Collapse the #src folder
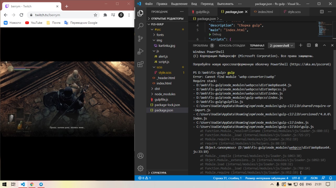Viewport: 336px width, 188px height. pos(167,30)
